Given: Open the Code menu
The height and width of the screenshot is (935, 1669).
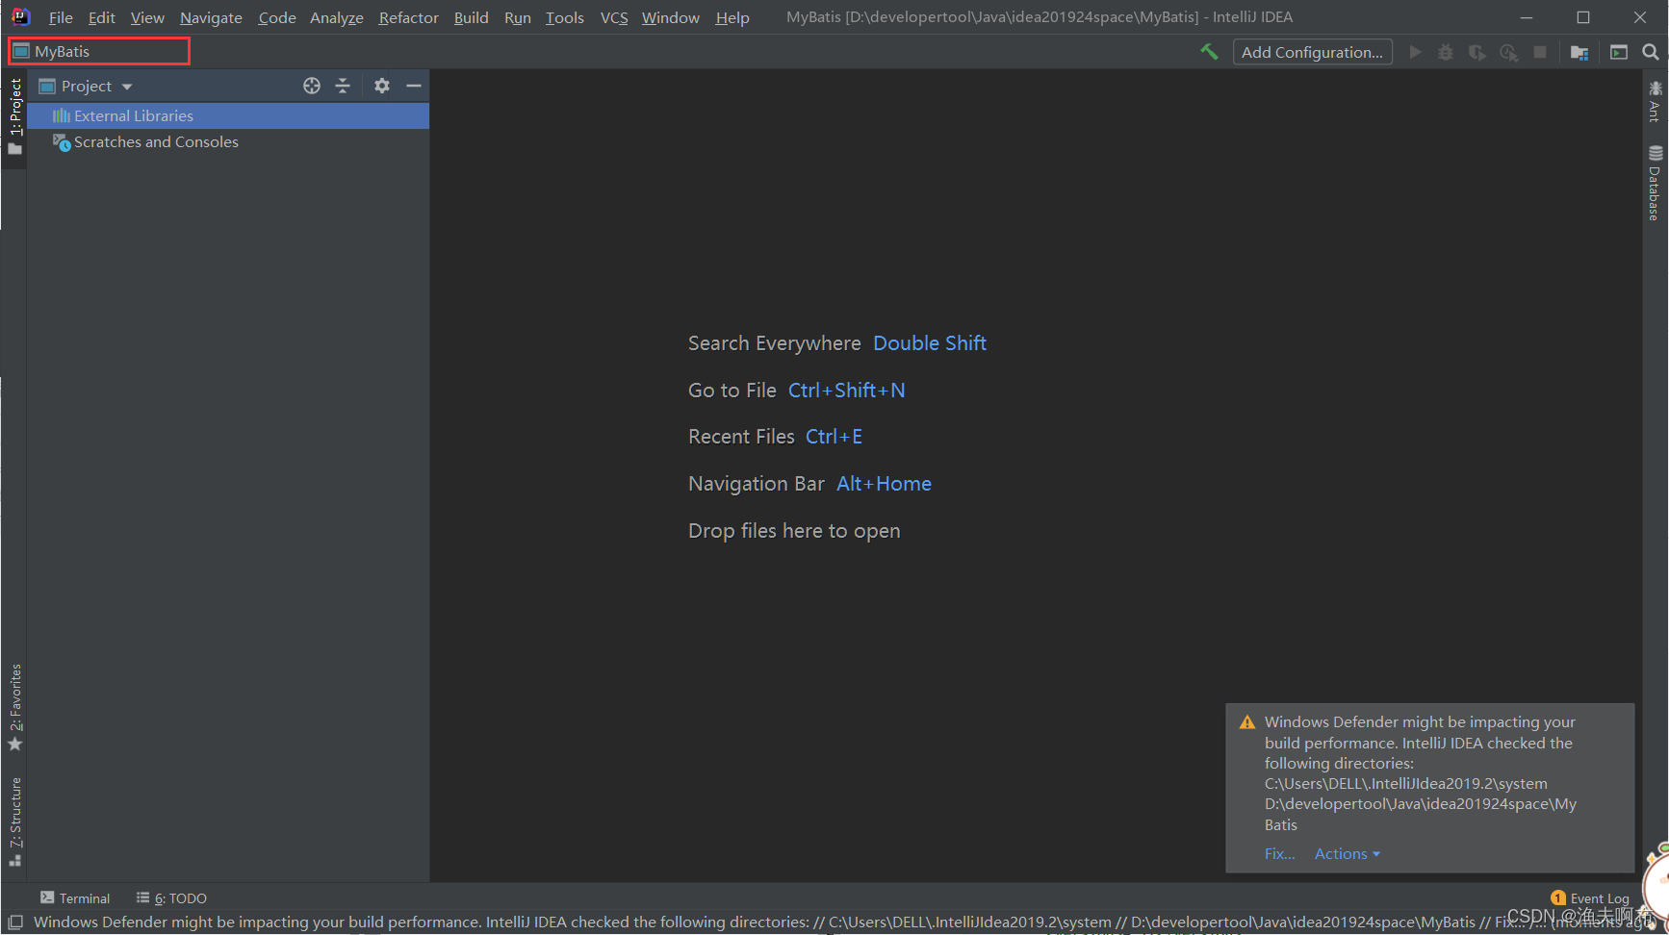Looking at the screenshot, I should pyautogui.click(x=277, y=17).
